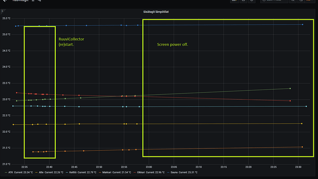Open the Sisätagit lämpötilat panel title menu
Image resolution: width=318 pixels, height=179 pixels.
click(x=156, y=12)
